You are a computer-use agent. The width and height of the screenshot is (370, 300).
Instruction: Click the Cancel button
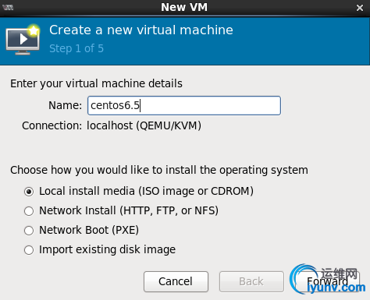click(176, 281)
